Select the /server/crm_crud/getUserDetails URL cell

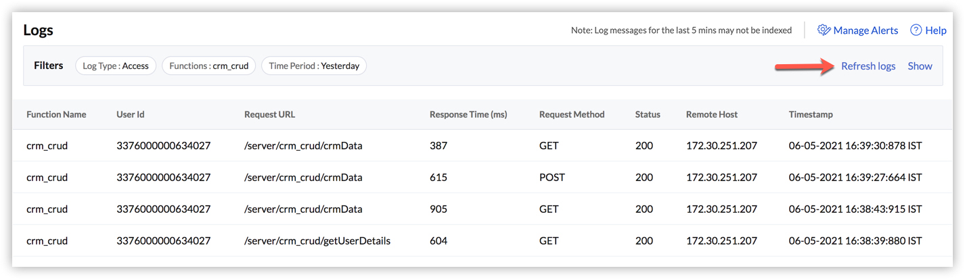(x=317, y=240)
